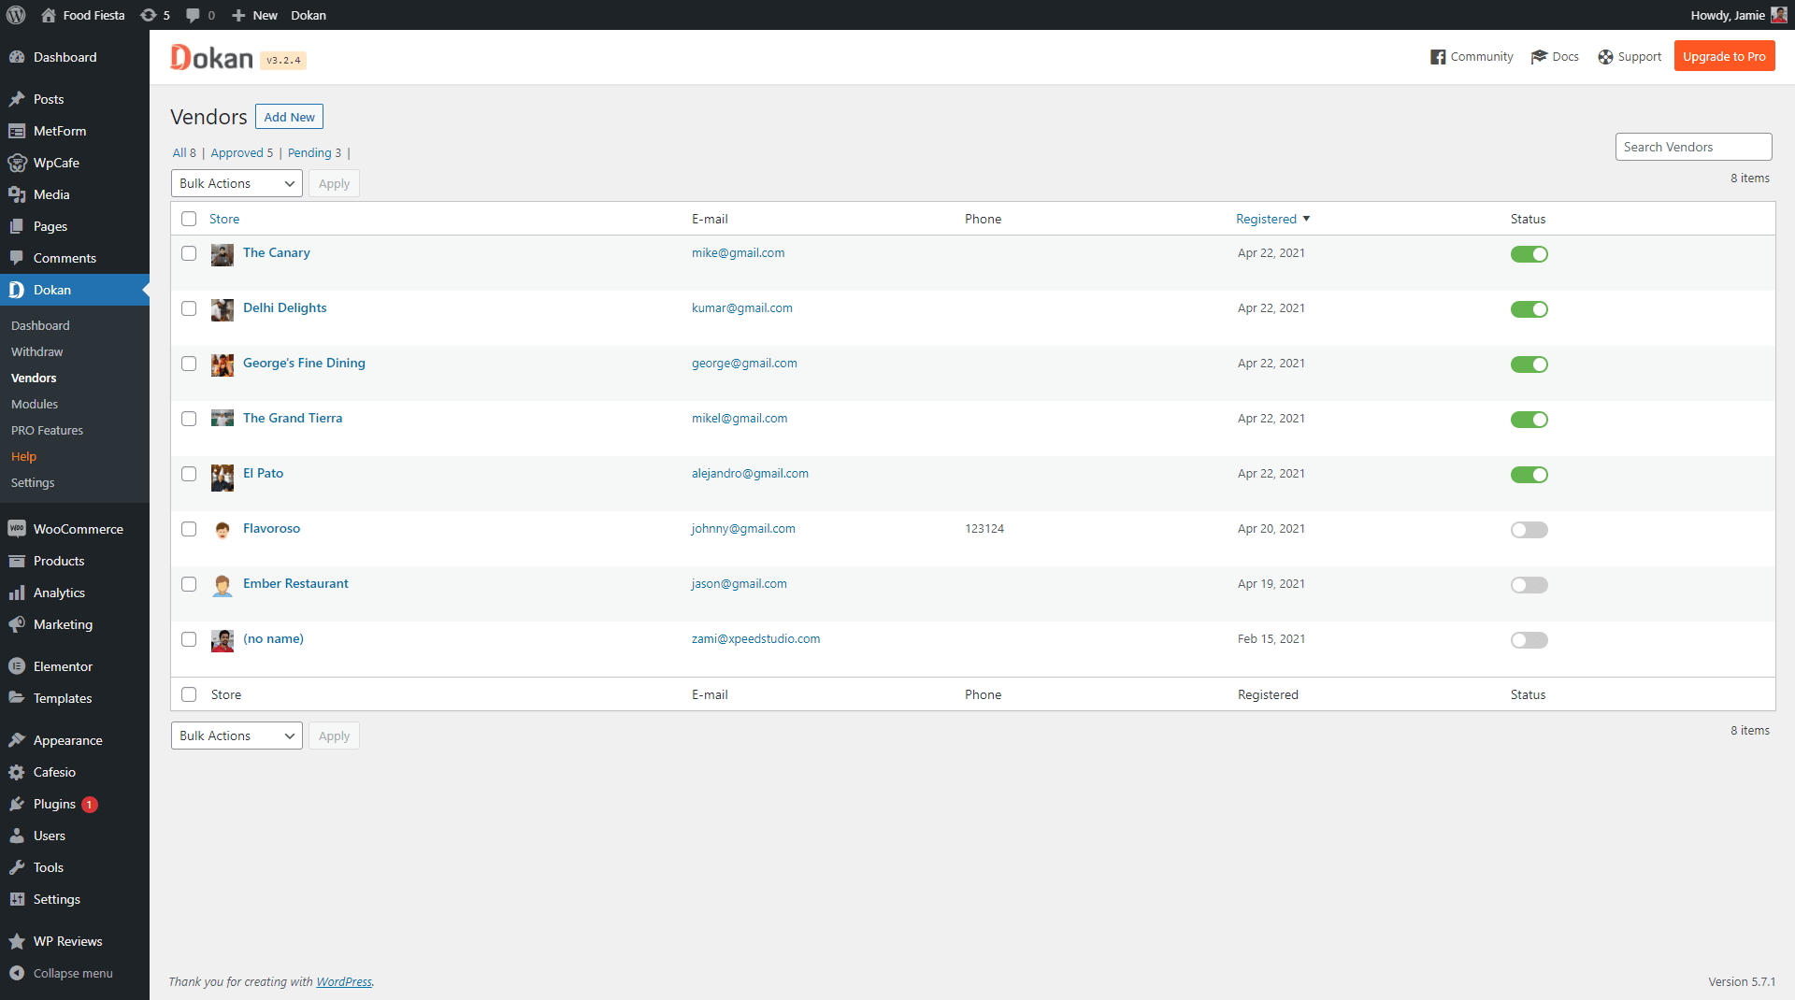Disable The Canary vendor status toggle
The height and width of the screenshot is (1000, 1795).
(1529, 254)
